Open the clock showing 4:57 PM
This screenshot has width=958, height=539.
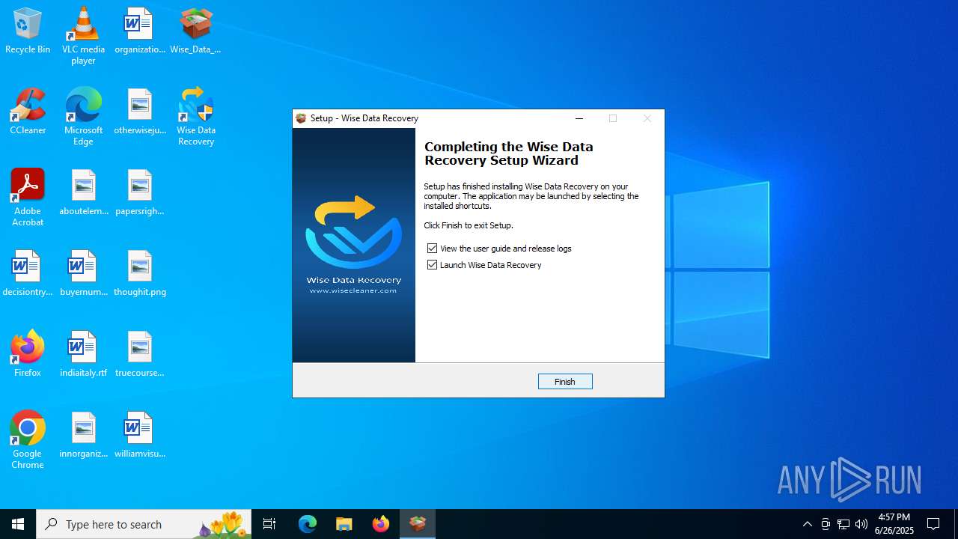(894, 524)
